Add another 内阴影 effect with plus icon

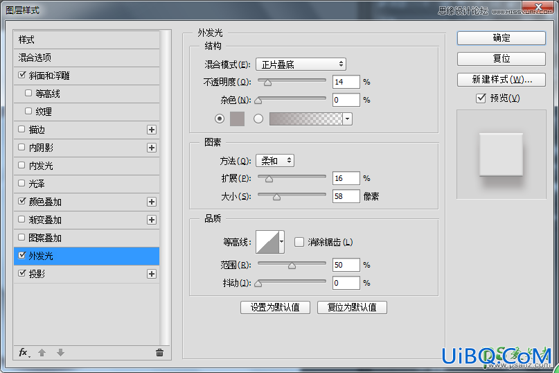click(x=152, y=148)
